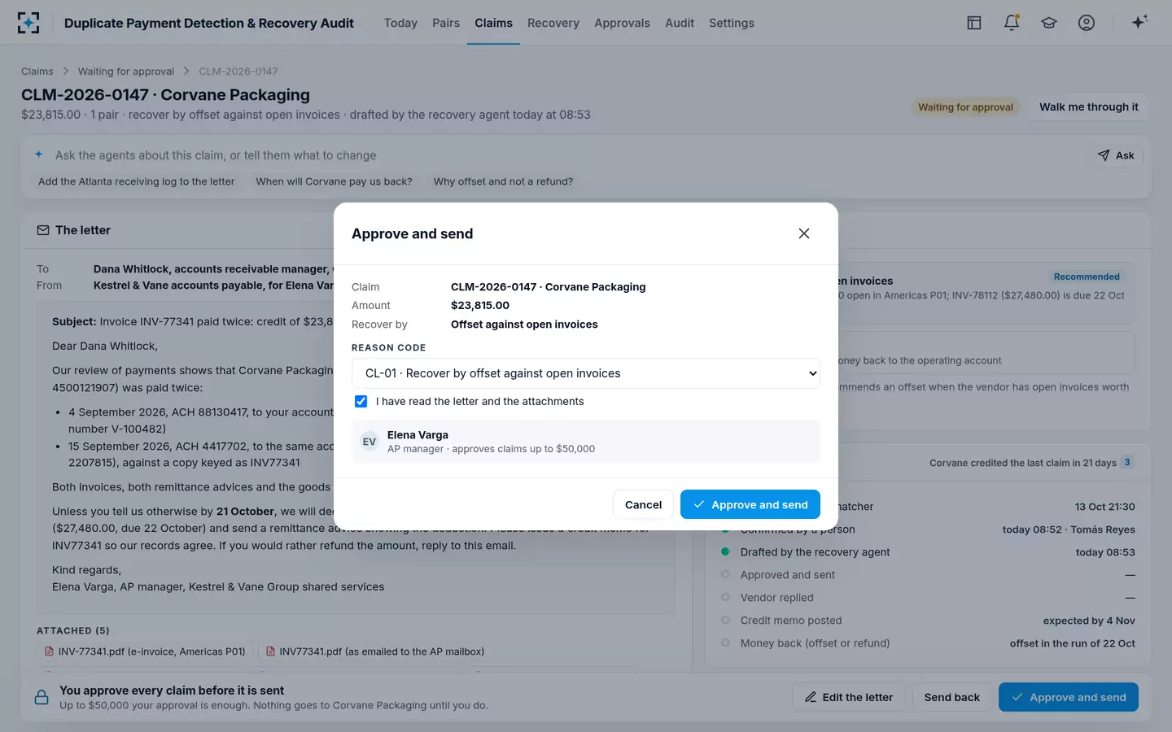Choose Why offset and not a refund suggestion

(503, 181)
